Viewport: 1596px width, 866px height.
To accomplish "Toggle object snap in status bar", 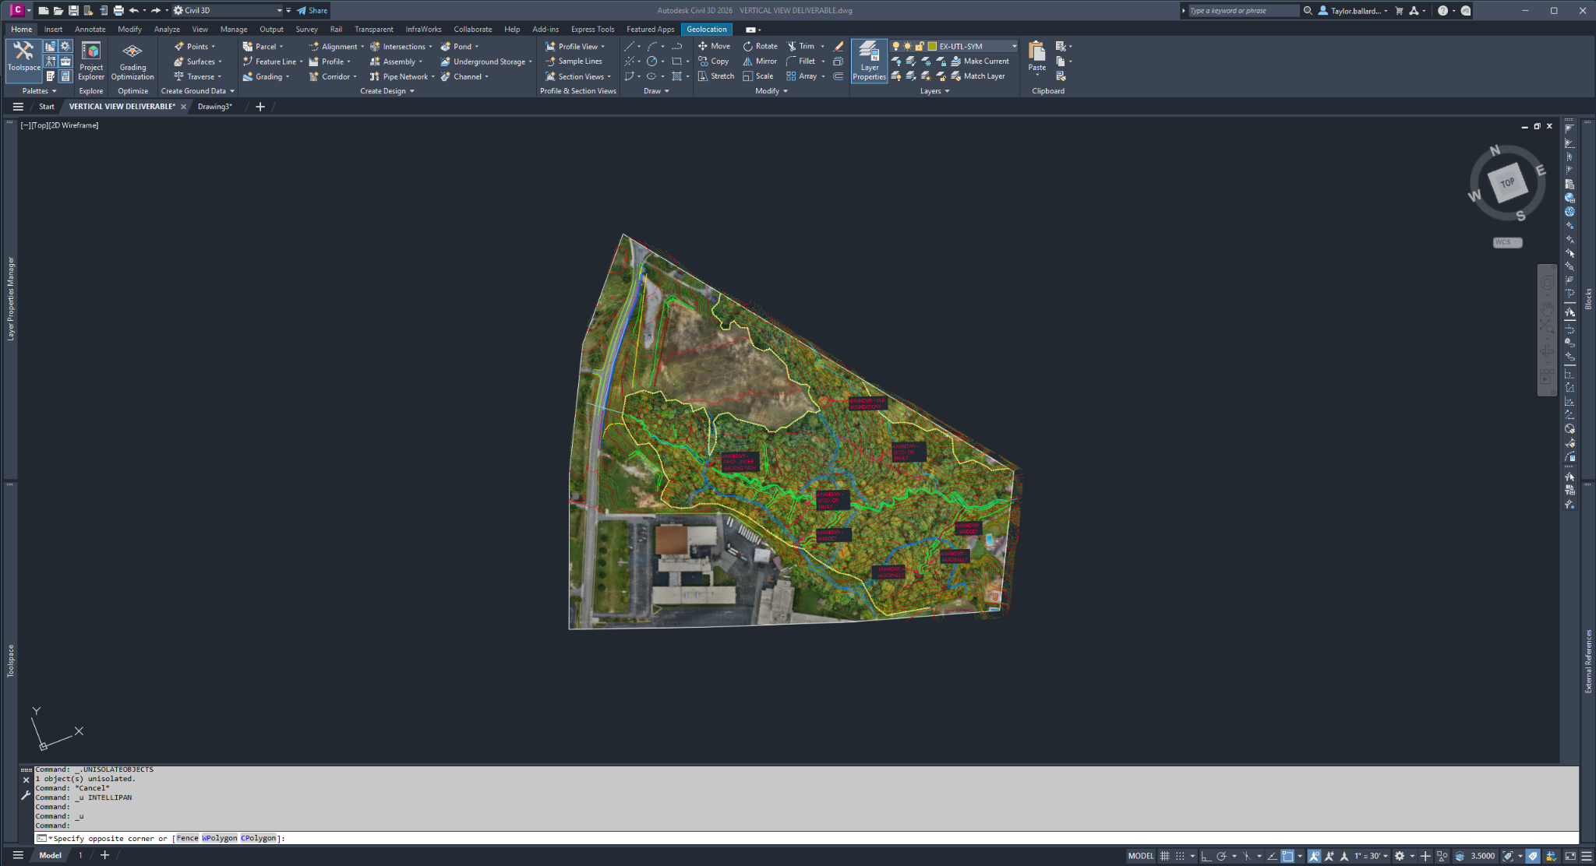I will tap(1287, 856).
